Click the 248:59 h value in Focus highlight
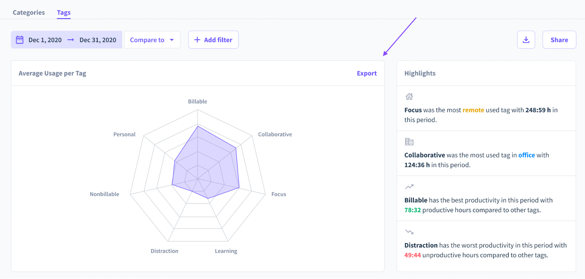The height and width of the screenshot is (279, 585). pyautogui.click(x=538, y=110)
